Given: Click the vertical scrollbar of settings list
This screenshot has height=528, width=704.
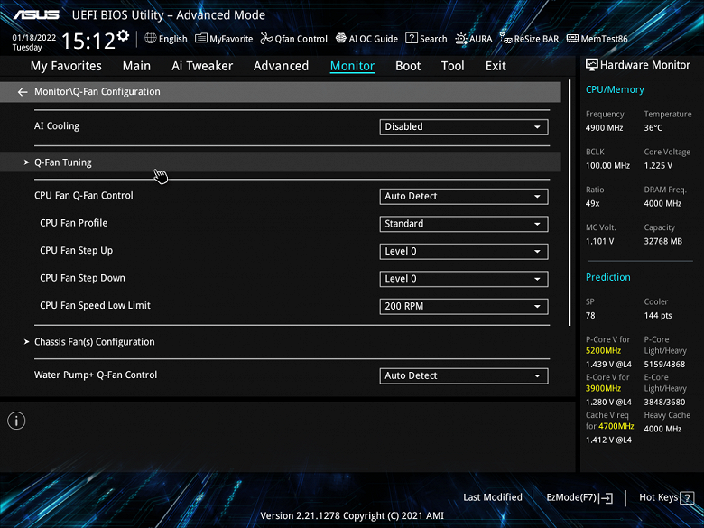Looking at the screenshot, I should [570, 203].
